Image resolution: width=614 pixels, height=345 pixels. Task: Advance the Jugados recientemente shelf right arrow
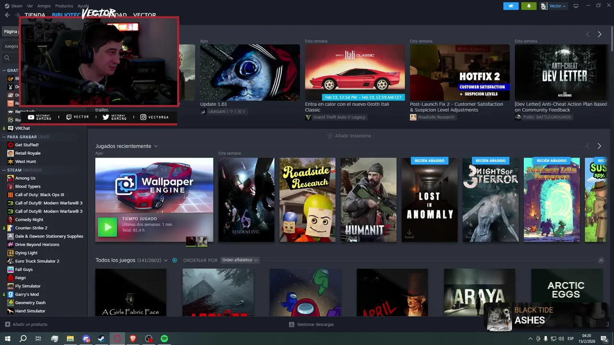click(599, 146)
